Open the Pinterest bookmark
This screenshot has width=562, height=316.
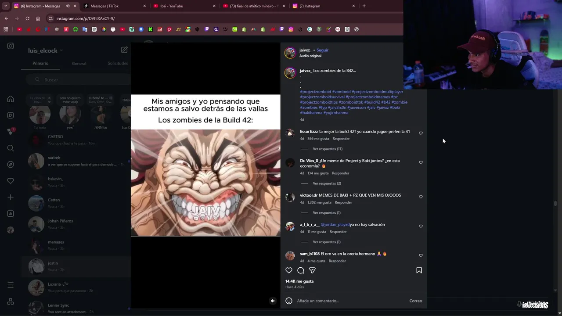coord(169,29)
